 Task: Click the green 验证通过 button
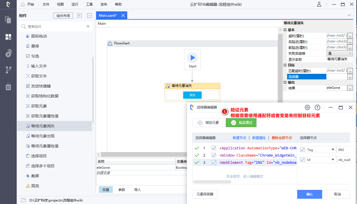click(x=241, y=123)
